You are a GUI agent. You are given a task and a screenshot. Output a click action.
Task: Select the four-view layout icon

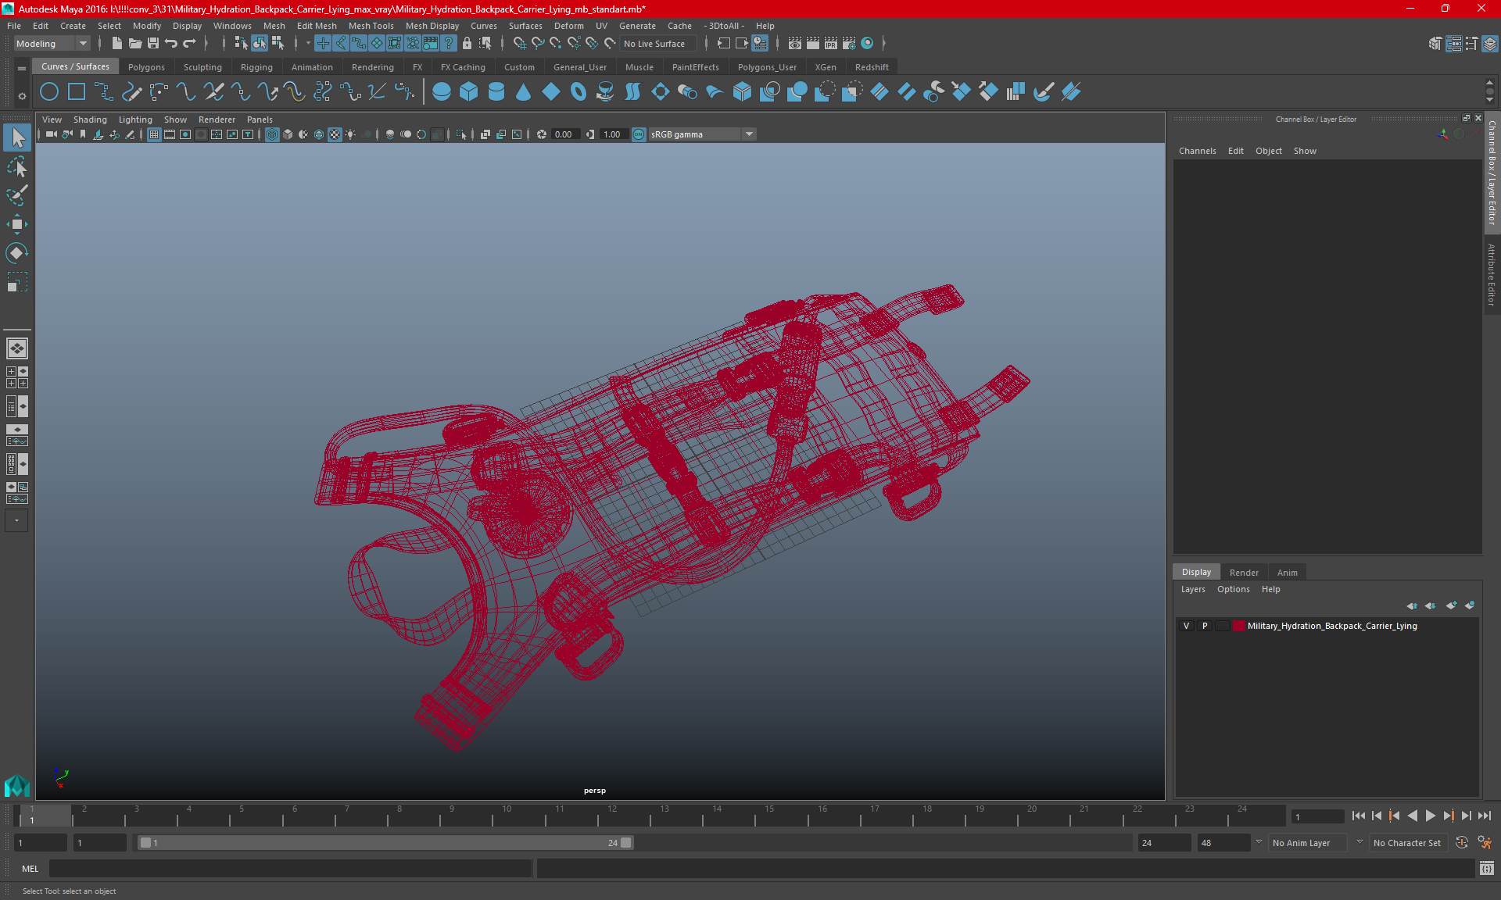point(17,377)
